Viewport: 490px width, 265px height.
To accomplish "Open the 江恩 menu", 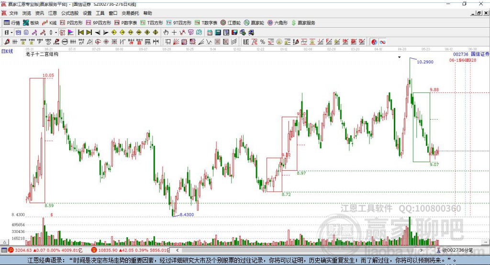I will [53, 13].
